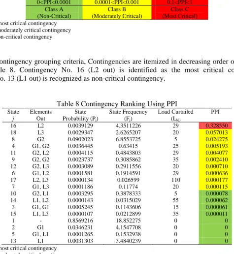
Task: Click elements out 'L1, L2'
Action: point(40,200)
